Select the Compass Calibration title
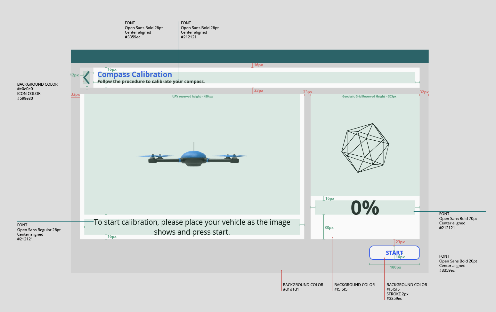 (x=134, y=74)
